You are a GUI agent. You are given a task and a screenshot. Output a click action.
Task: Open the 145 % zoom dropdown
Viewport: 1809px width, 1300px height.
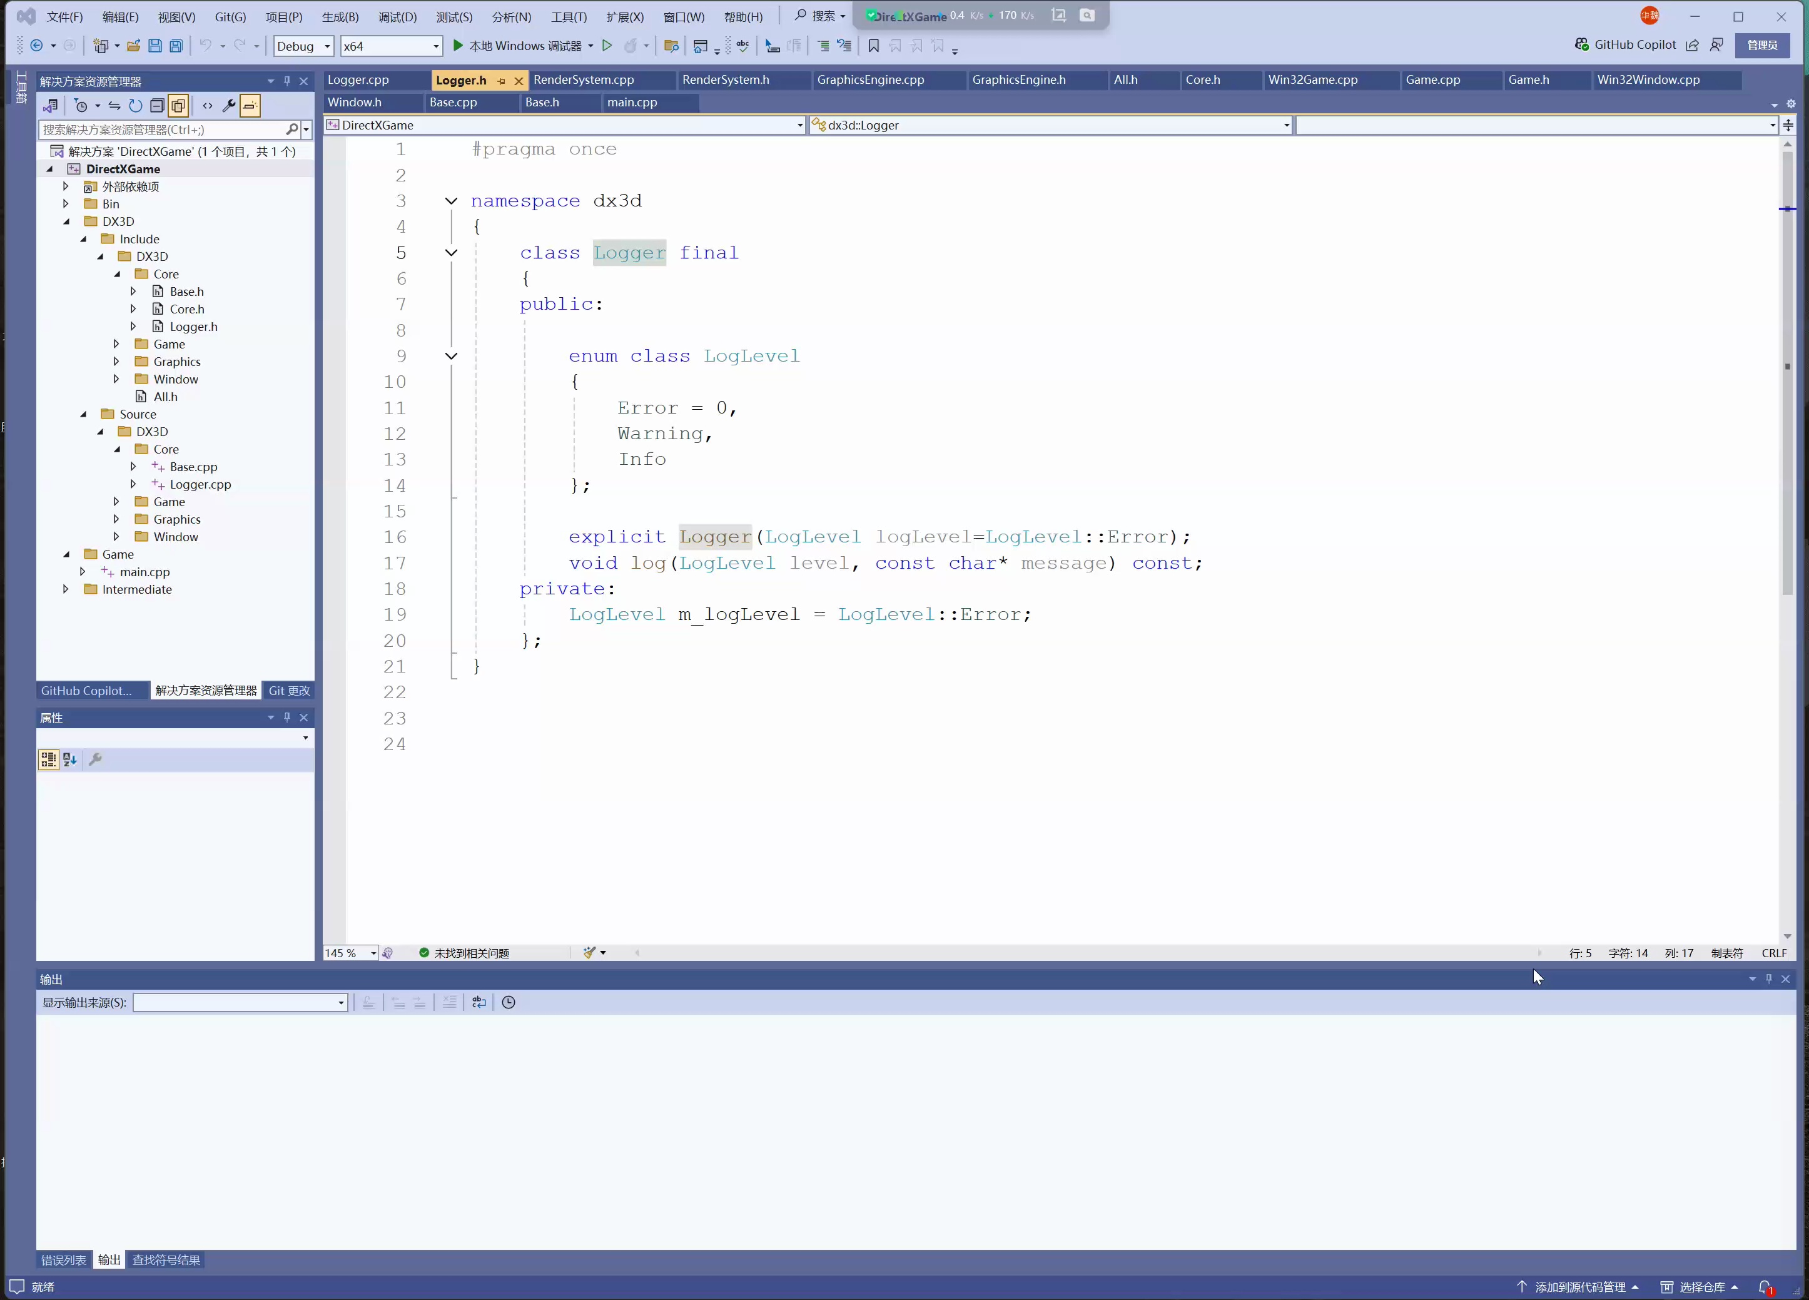click(350, 953)
